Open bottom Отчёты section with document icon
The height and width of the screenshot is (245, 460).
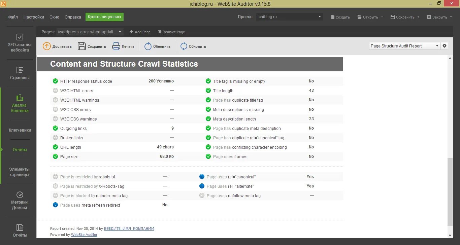pos(20,231)
